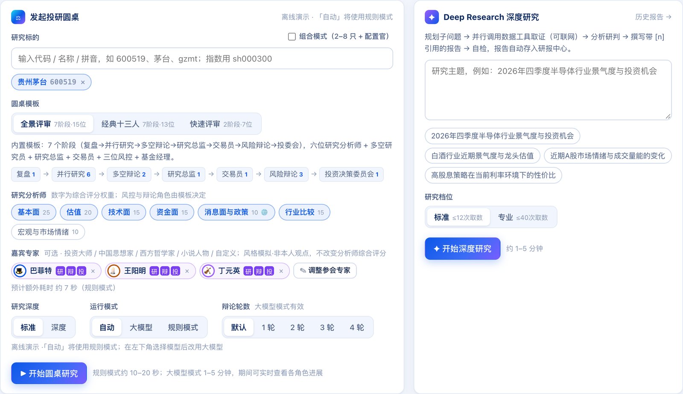The image size is (683, 394).
Task: Click the 并行研究 6 stage chip
Action: pos(74,174)
